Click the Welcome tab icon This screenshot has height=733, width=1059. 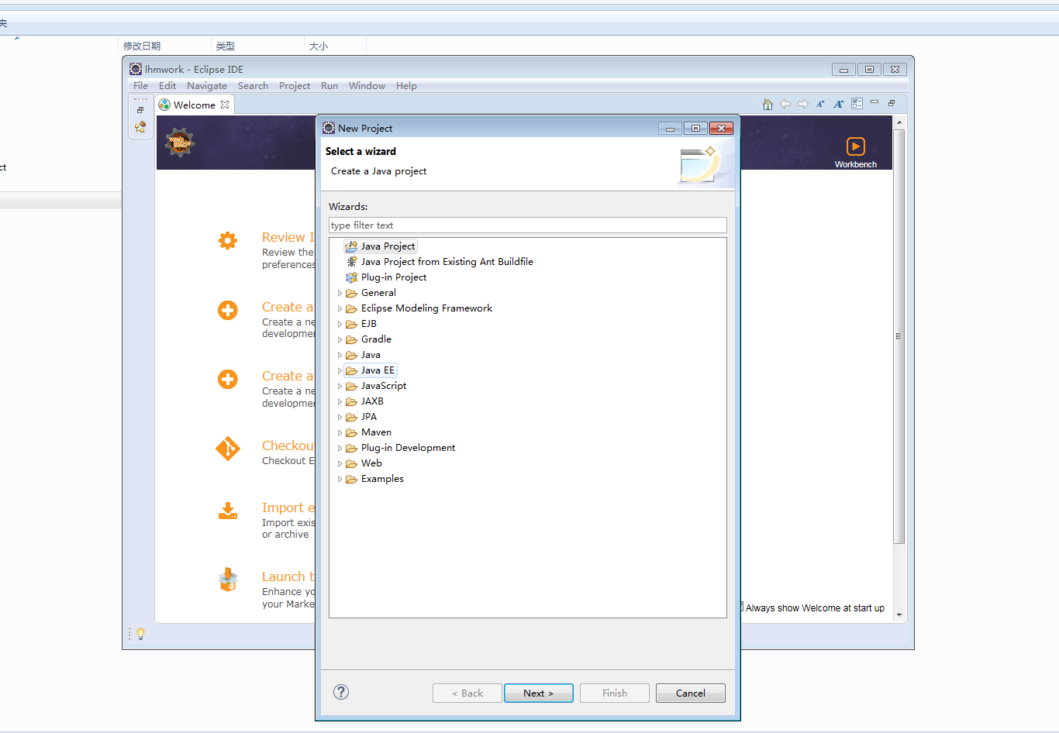click(x=164, y=105)
